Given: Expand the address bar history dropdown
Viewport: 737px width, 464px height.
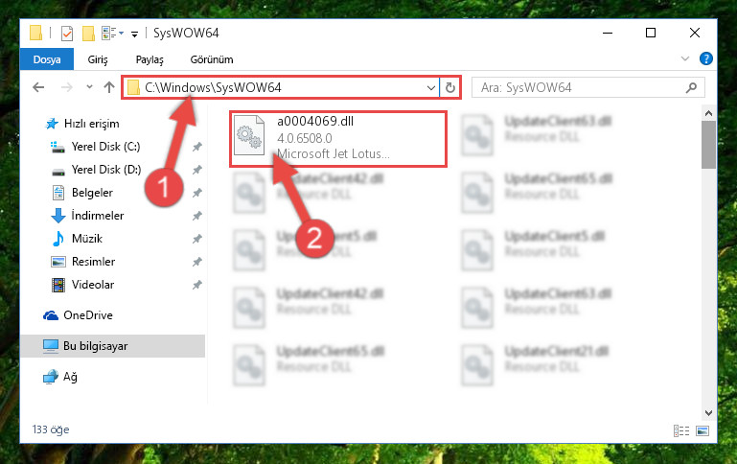Looking at the screenshot, I should click(x=430, y=88).
